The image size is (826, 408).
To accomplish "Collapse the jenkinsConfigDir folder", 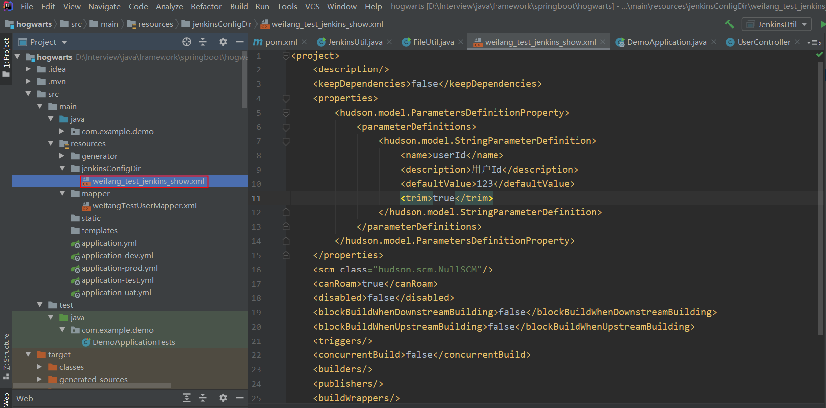I will (62, 168).
